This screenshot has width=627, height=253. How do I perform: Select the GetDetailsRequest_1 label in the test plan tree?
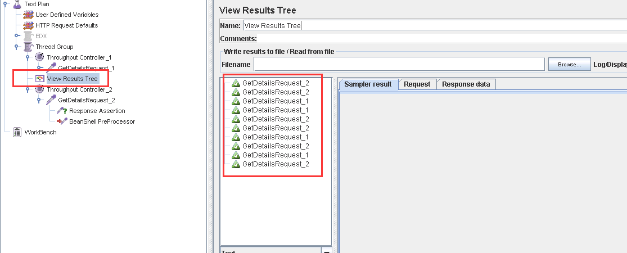tap(86, 68)
